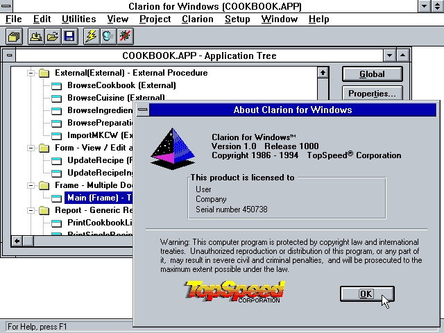Click the BrowseIngredien procedure window icon
This screenshot has width=444, height=333.
tap(56, 111)
